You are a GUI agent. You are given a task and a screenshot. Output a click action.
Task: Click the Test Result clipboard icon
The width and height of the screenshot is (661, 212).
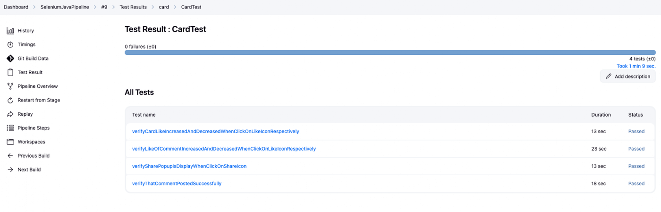(x=10, y=72)
